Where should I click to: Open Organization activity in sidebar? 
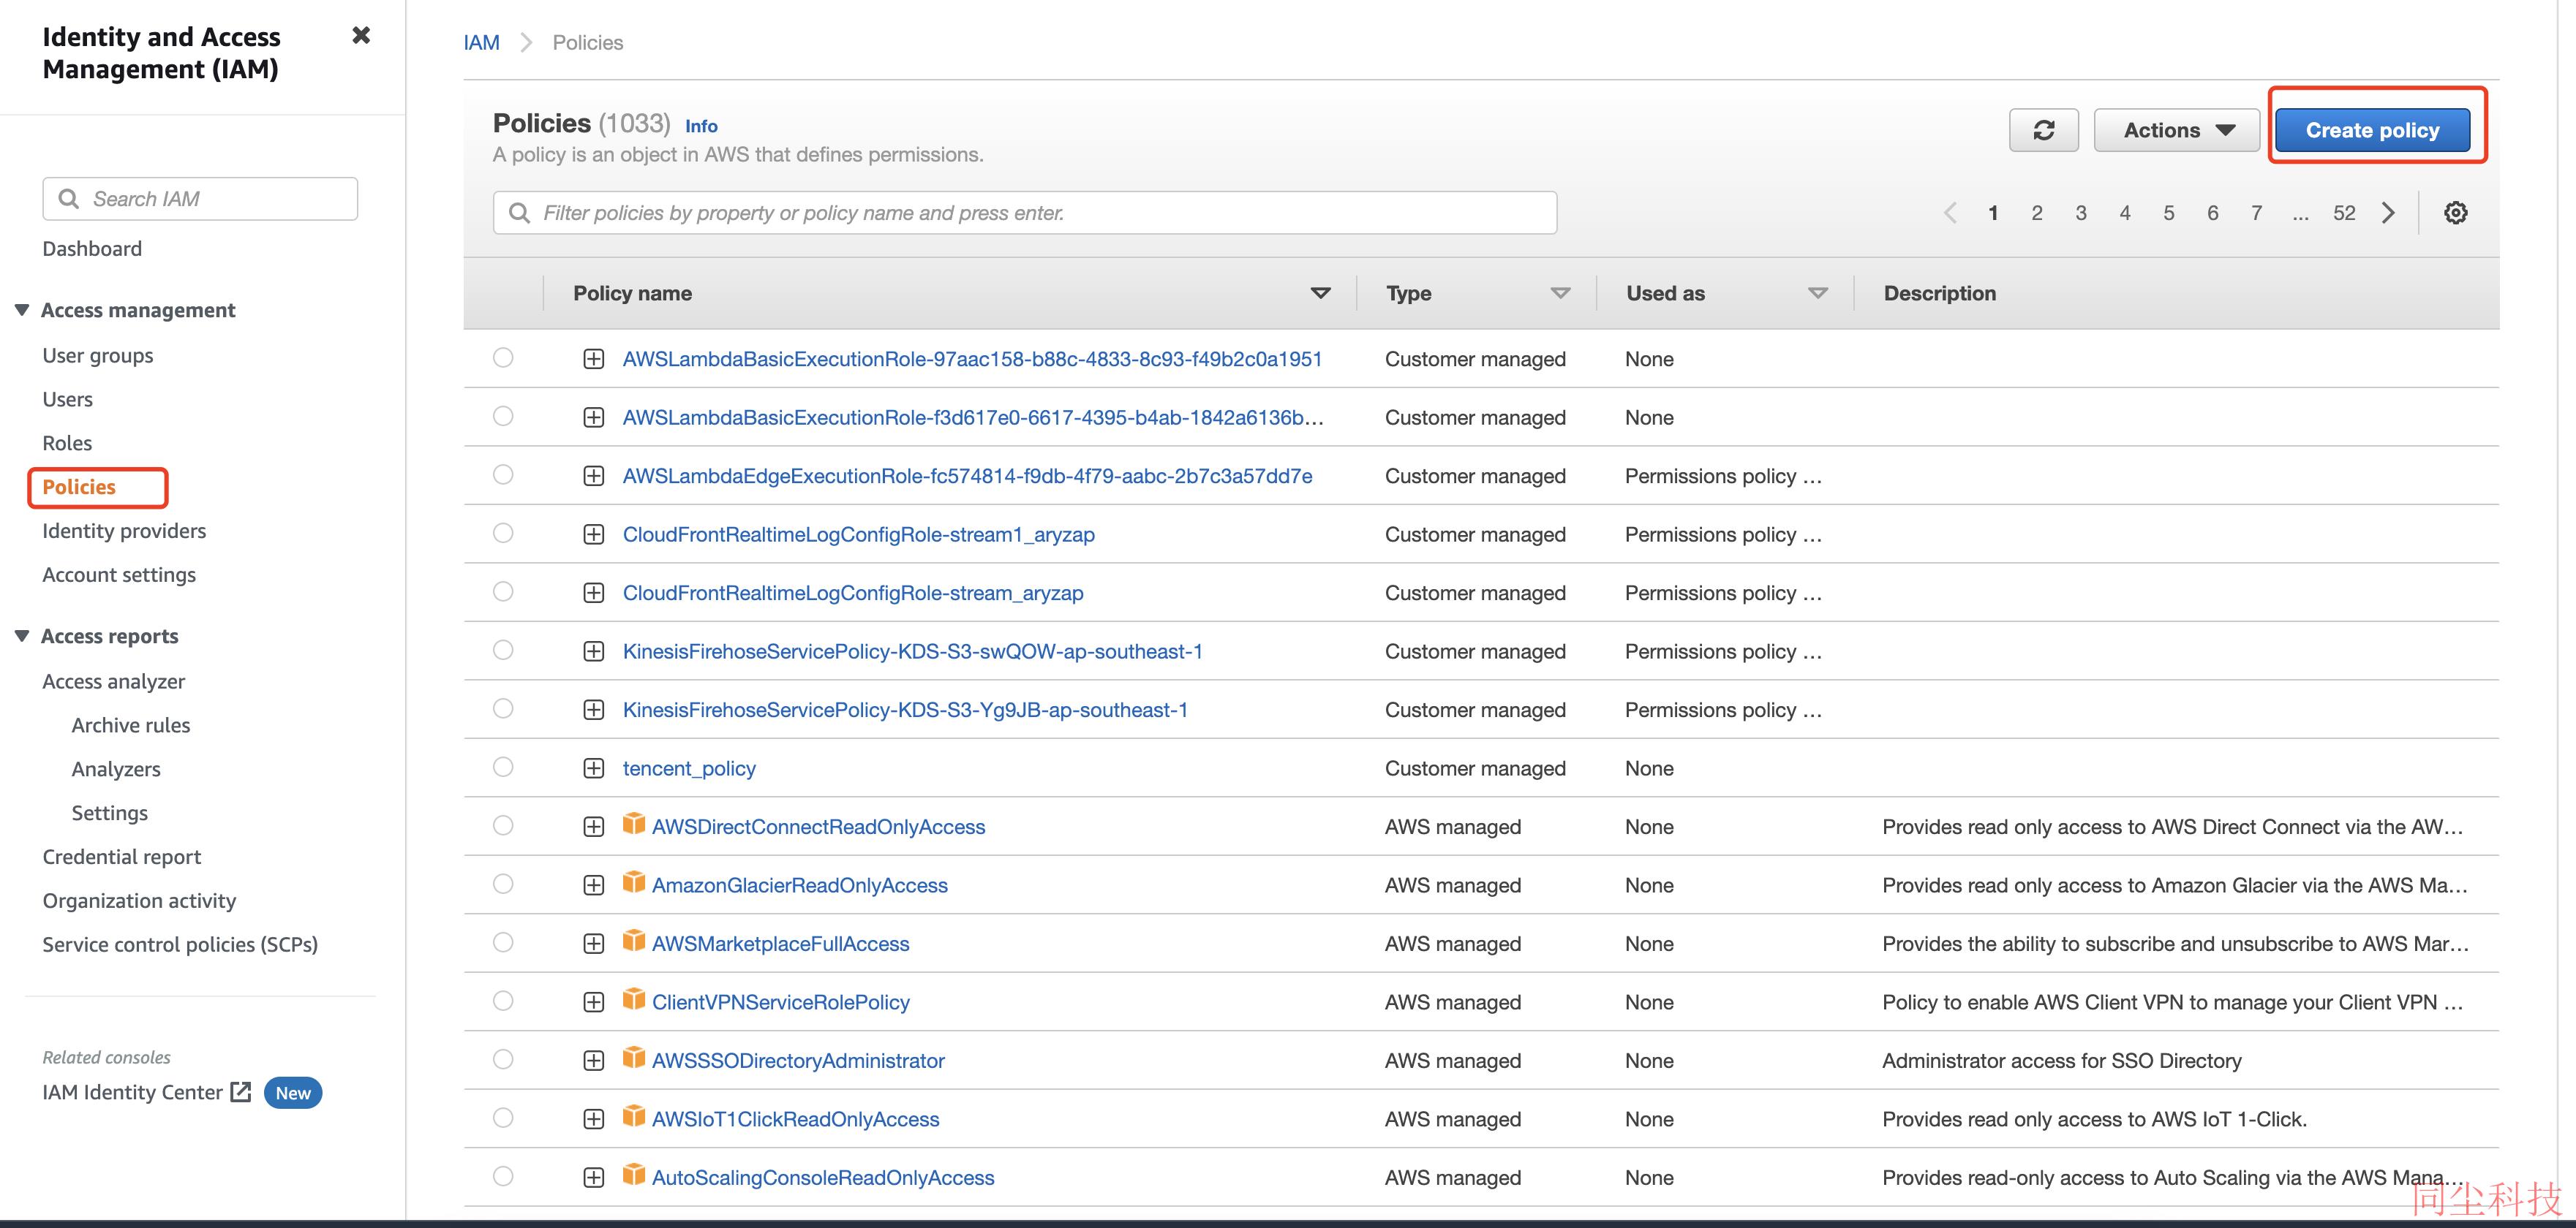click(x=139, y=901)
